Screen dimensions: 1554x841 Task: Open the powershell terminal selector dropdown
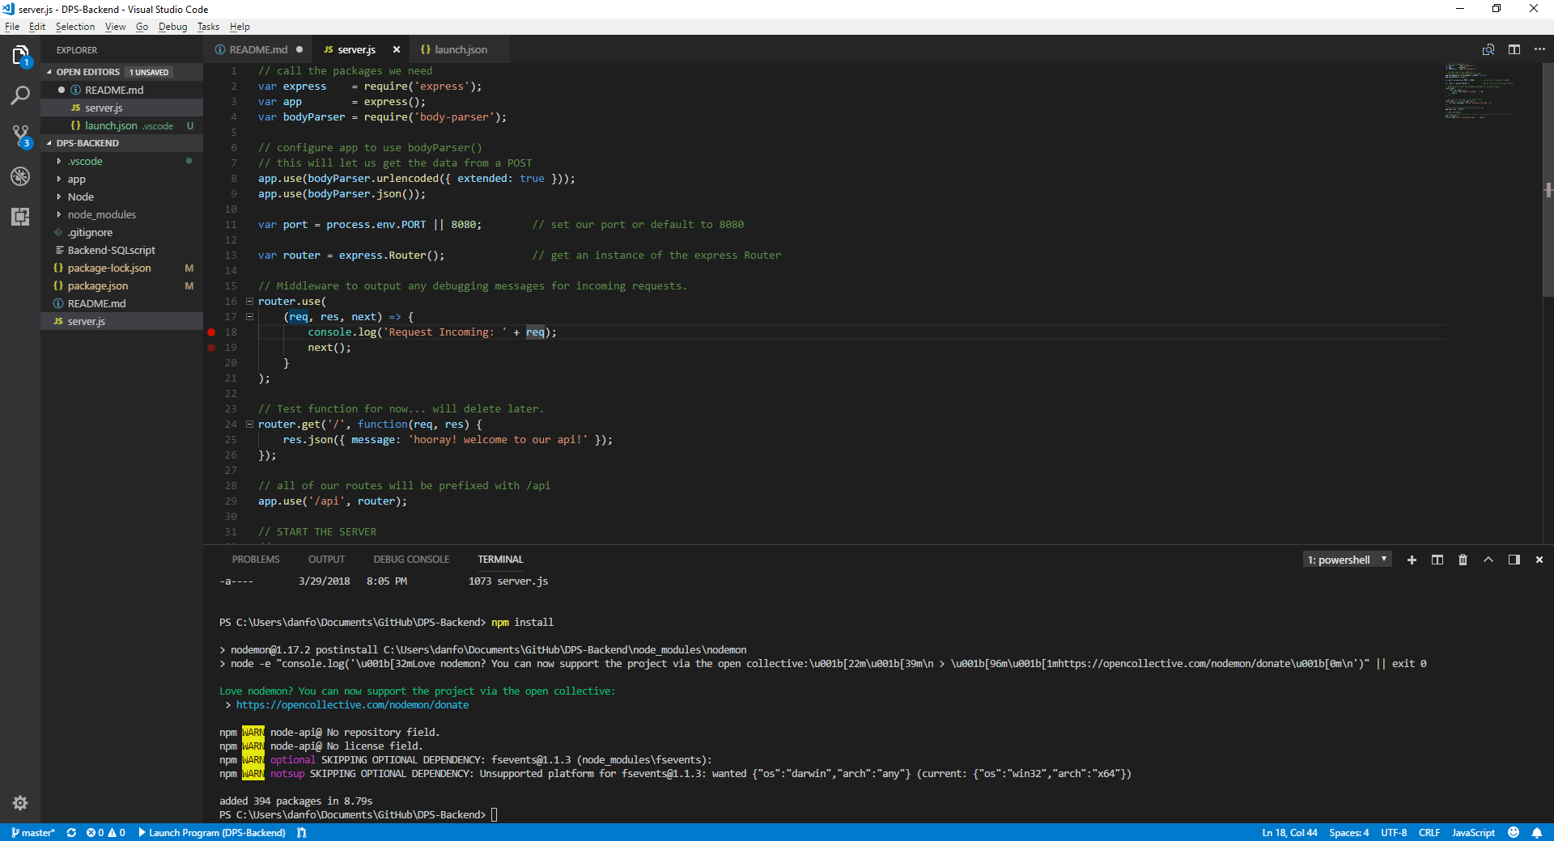click(1348, 560)
